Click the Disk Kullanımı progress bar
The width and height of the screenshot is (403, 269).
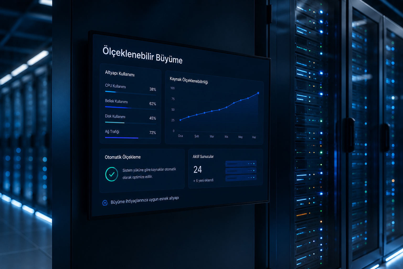pos(131,123)
